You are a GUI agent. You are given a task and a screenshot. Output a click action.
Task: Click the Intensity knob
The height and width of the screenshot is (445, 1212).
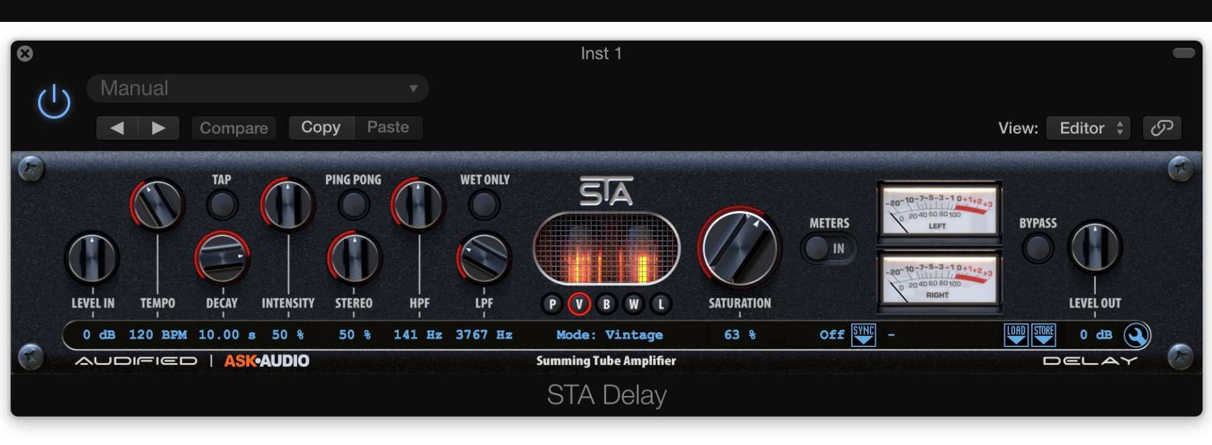click(288, 204)
